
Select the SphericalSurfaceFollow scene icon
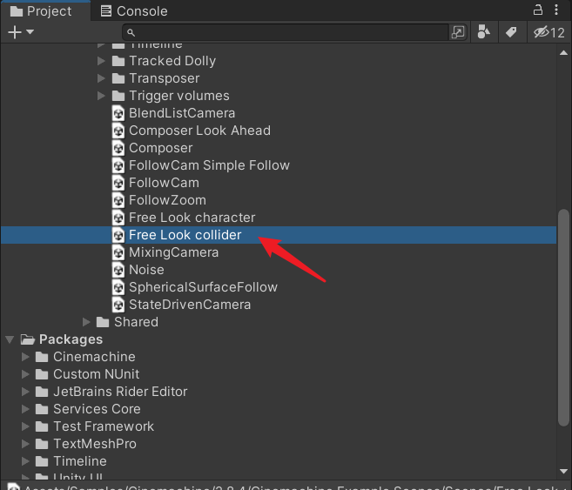(118, 287)
